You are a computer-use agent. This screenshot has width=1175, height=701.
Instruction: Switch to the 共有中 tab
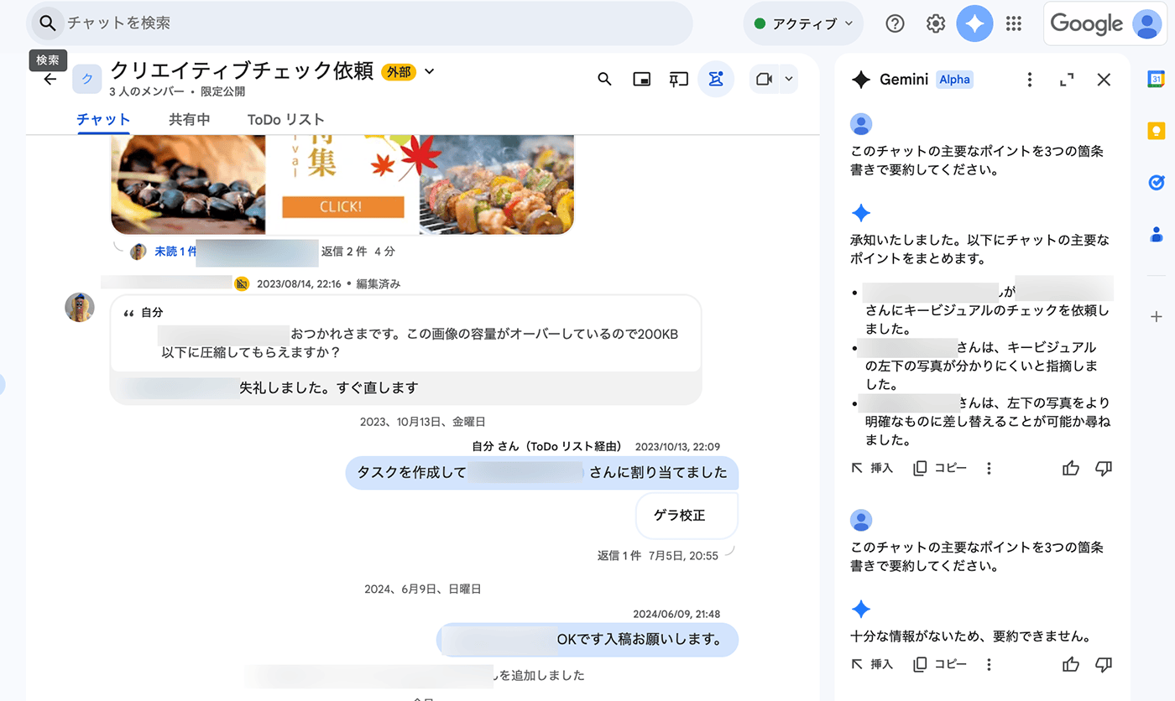189,119
